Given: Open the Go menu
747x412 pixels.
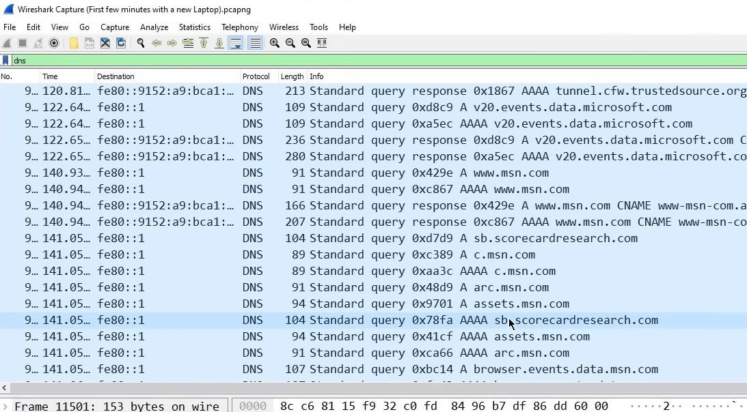Looking at the screenshot, I should tap(84, 27).
